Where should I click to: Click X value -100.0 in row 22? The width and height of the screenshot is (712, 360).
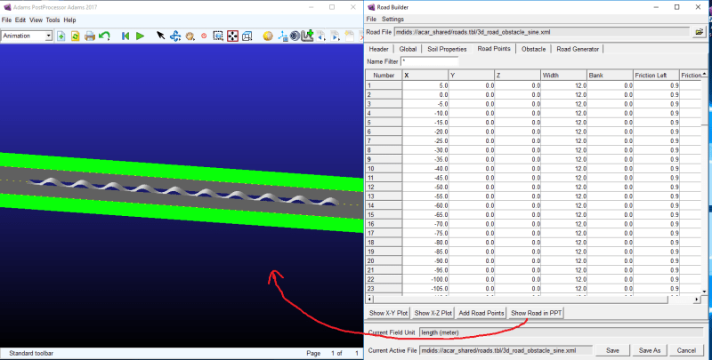tap(425, 279)
